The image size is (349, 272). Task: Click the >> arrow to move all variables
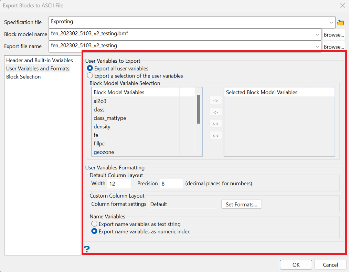215,123
